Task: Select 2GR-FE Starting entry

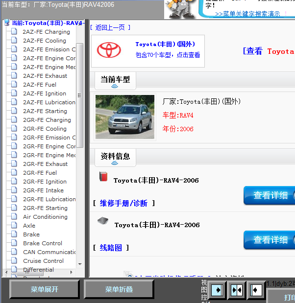Action: coord(45,208)
